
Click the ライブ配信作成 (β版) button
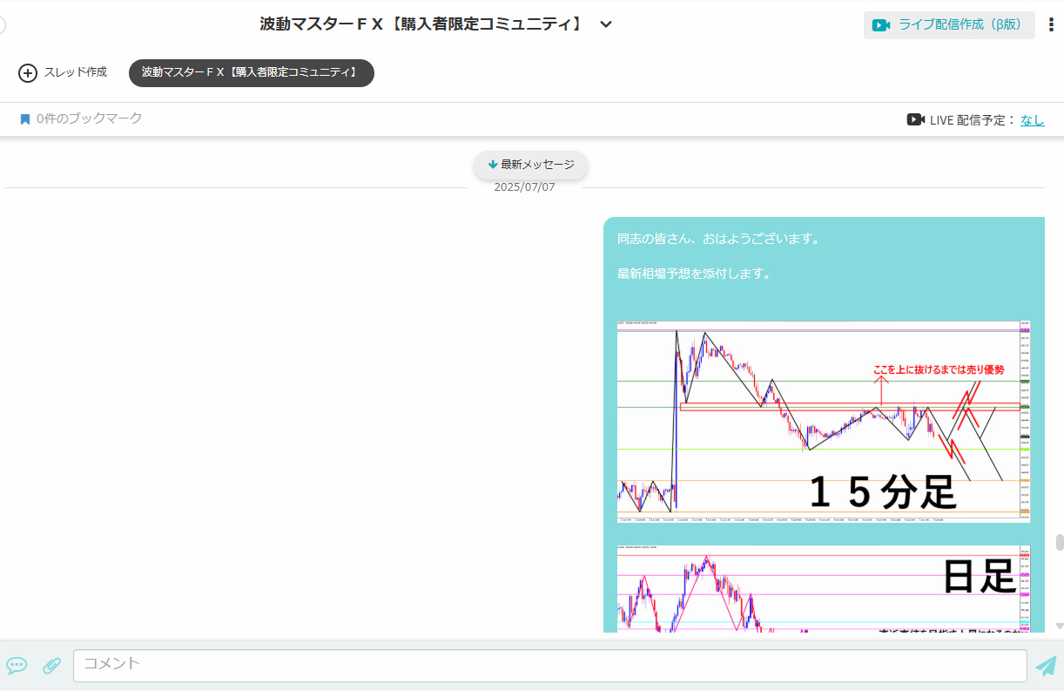[x=949, y=24]
